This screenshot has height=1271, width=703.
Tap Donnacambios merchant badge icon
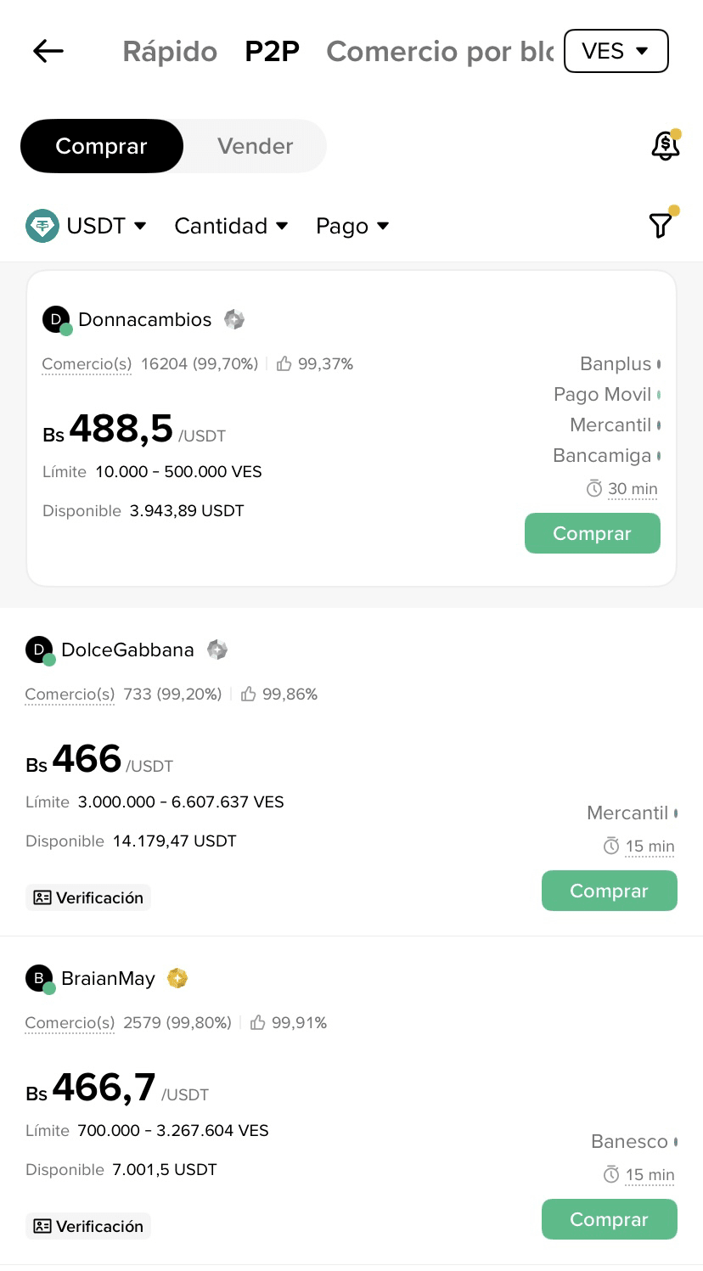234,319
